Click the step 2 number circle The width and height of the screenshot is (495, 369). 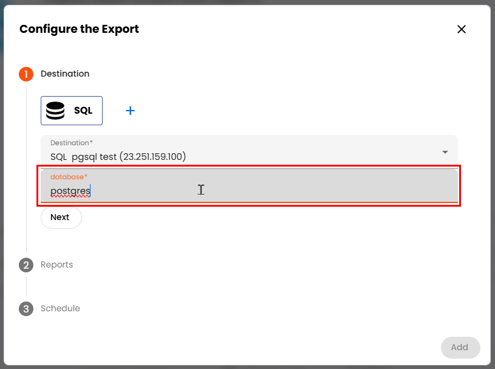[26, 265]
